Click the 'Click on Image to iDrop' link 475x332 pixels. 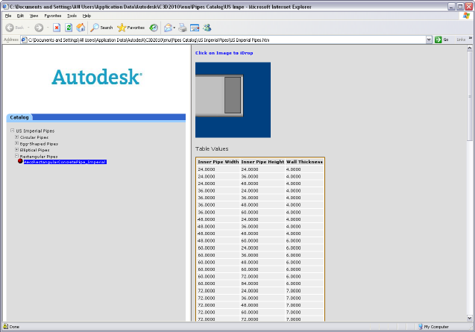[x=224, y=53]
